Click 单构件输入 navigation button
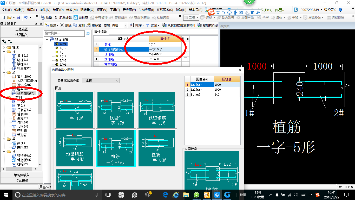The image size is (355, 200). (22, 175)
